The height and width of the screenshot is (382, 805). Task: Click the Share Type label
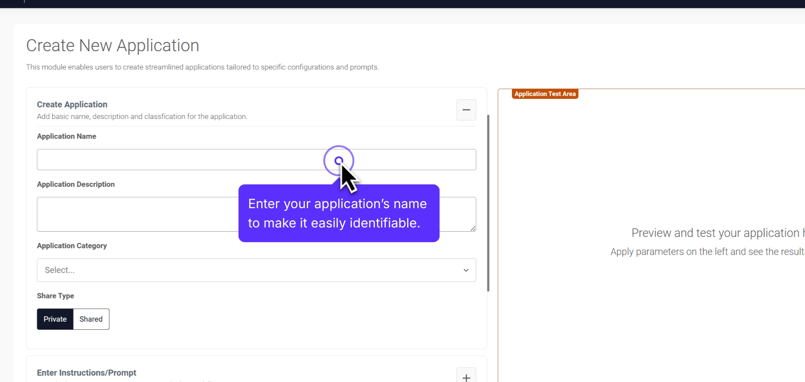[x=55, y=296]
